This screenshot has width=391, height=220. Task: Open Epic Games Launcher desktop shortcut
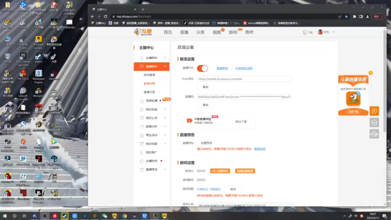point(23,60)
